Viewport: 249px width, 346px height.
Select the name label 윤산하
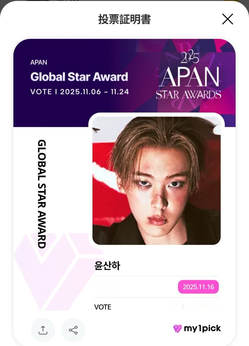[x=107, y=266]
